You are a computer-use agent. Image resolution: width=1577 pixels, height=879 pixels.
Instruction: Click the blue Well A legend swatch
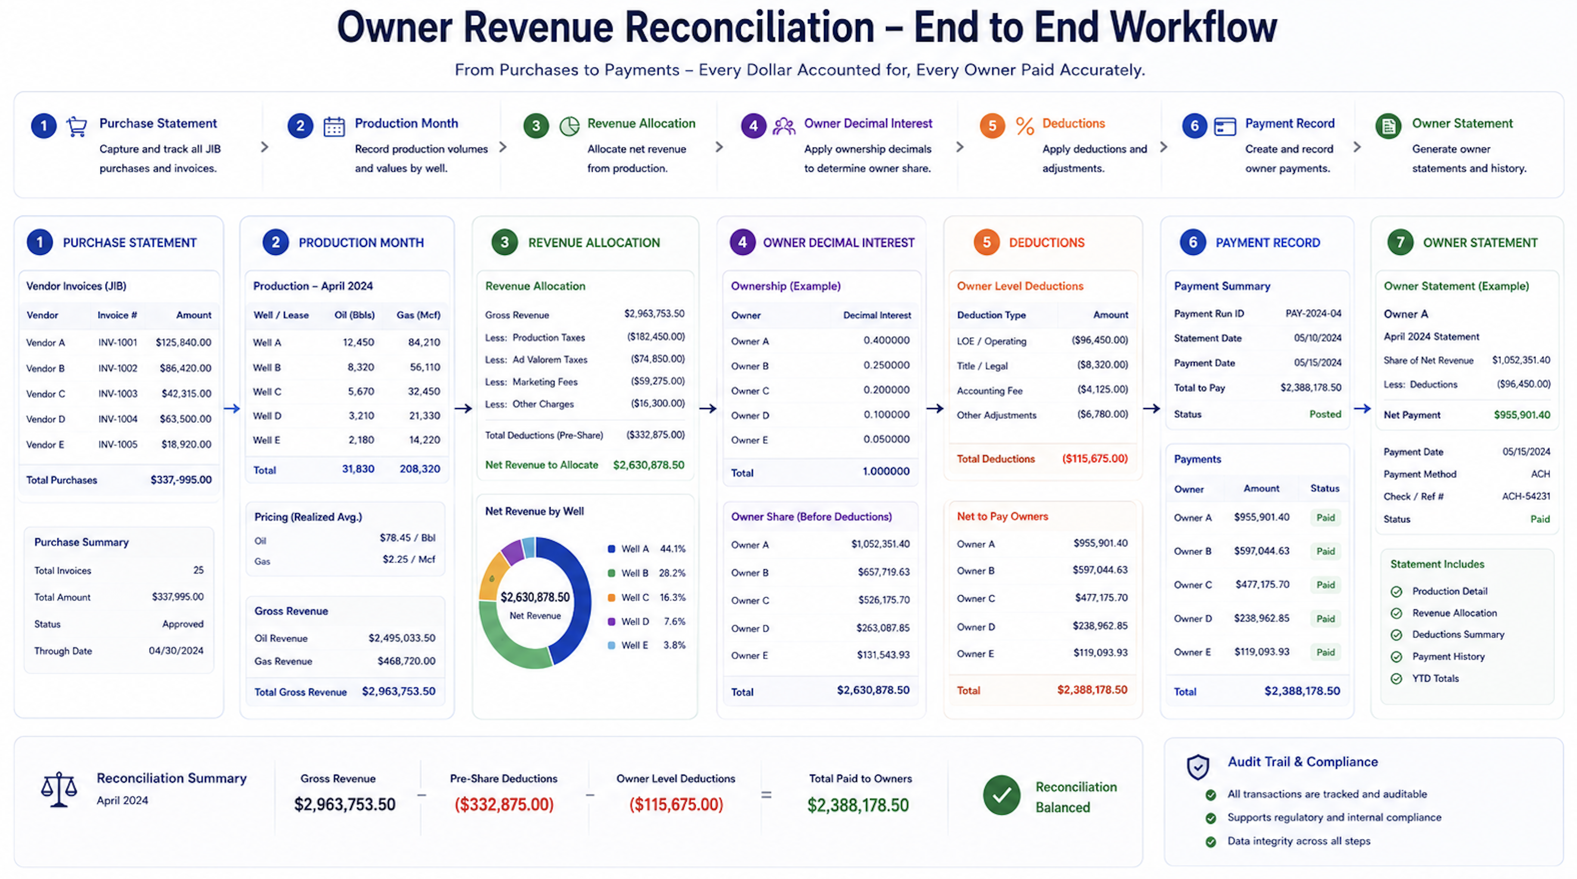[x=611, y=549]
